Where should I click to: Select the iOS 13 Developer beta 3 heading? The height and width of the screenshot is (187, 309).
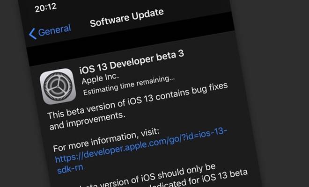[132, 62]
